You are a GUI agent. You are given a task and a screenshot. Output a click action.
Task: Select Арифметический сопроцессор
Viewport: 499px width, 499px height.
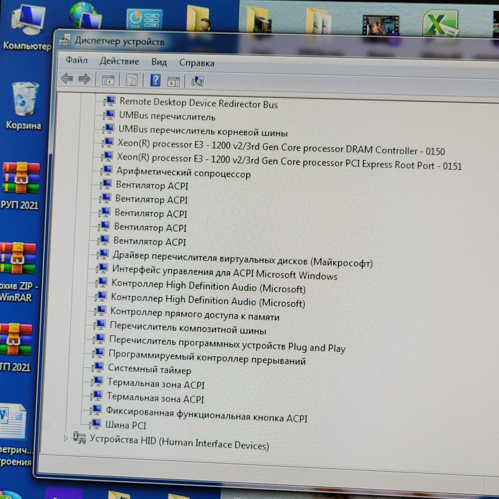click(183, 173)
